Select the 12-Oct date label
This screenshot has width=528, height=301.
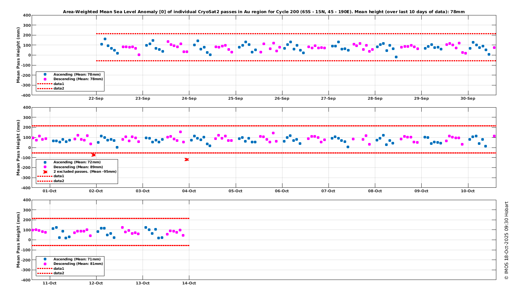[96, 283]
